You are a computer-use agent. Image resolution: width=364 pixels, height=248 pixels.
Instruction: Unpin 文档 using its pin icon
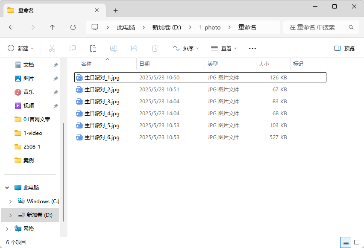pos(56,65)
